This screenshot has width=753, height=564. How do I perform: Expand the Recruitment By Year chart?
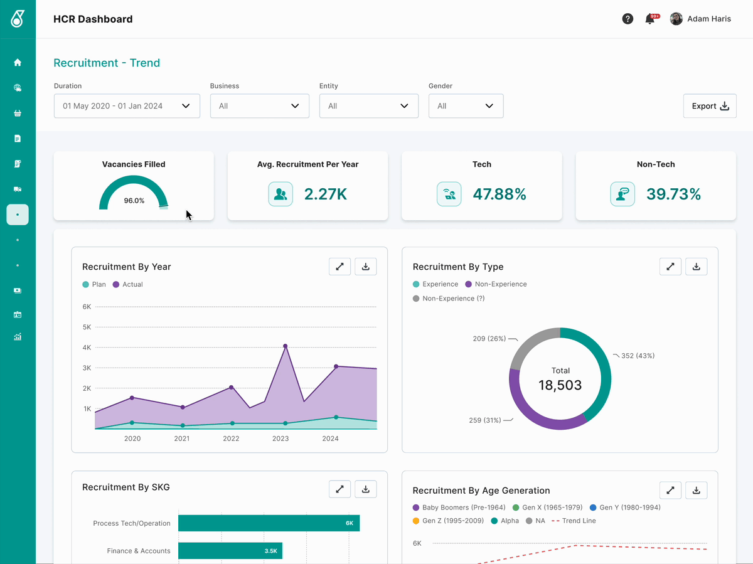point(339,267)
